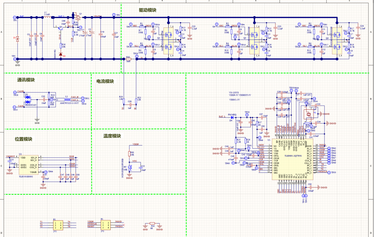
Task: Select the dual MOSFET Q2 package
Action: [x=169, y=40]
